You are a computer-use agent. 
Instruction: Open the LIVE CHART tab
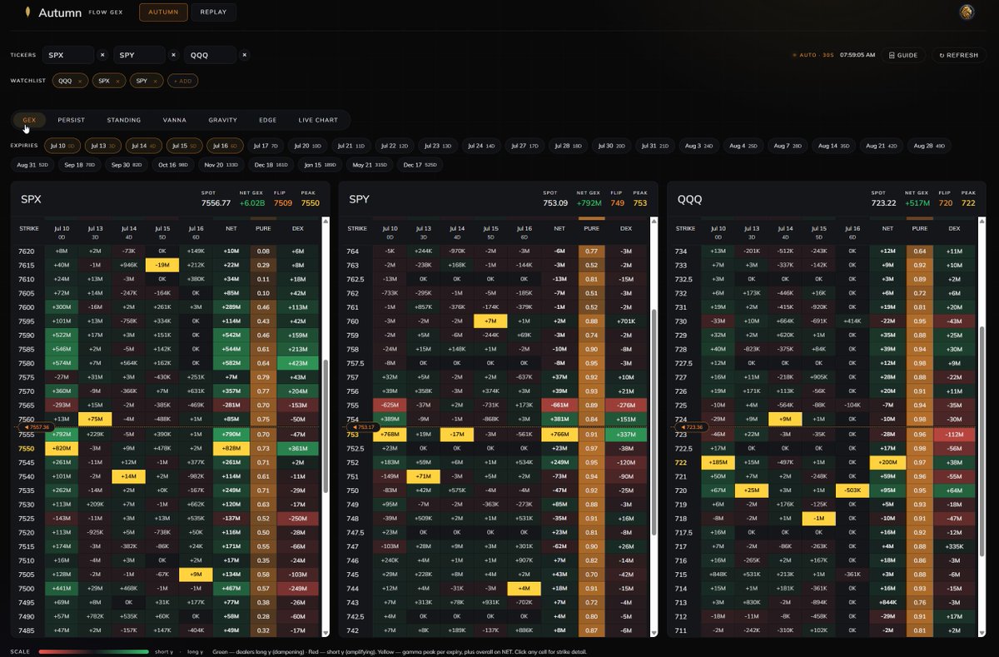(x=318, y=120)
